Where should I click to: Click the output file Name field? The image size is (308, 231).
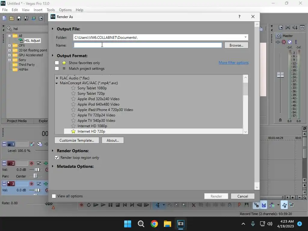tap(147, 45)
